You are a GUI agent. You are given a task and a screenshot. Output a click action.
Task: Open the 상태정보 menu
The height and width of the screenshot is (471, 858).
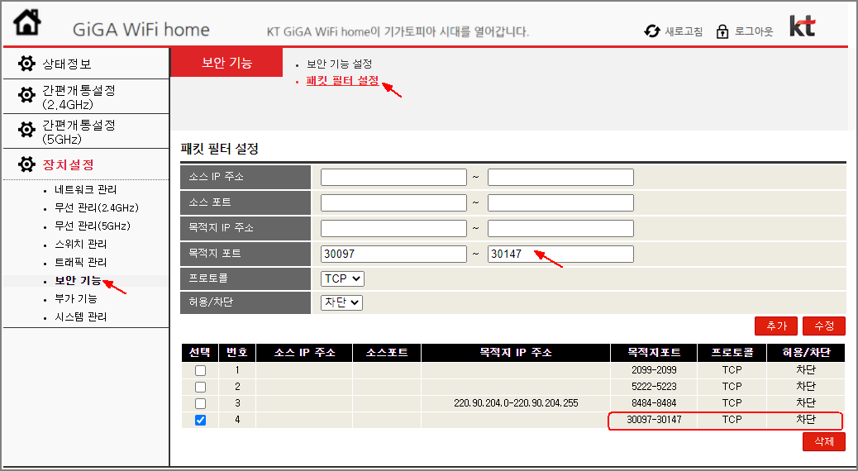(67, 64)
